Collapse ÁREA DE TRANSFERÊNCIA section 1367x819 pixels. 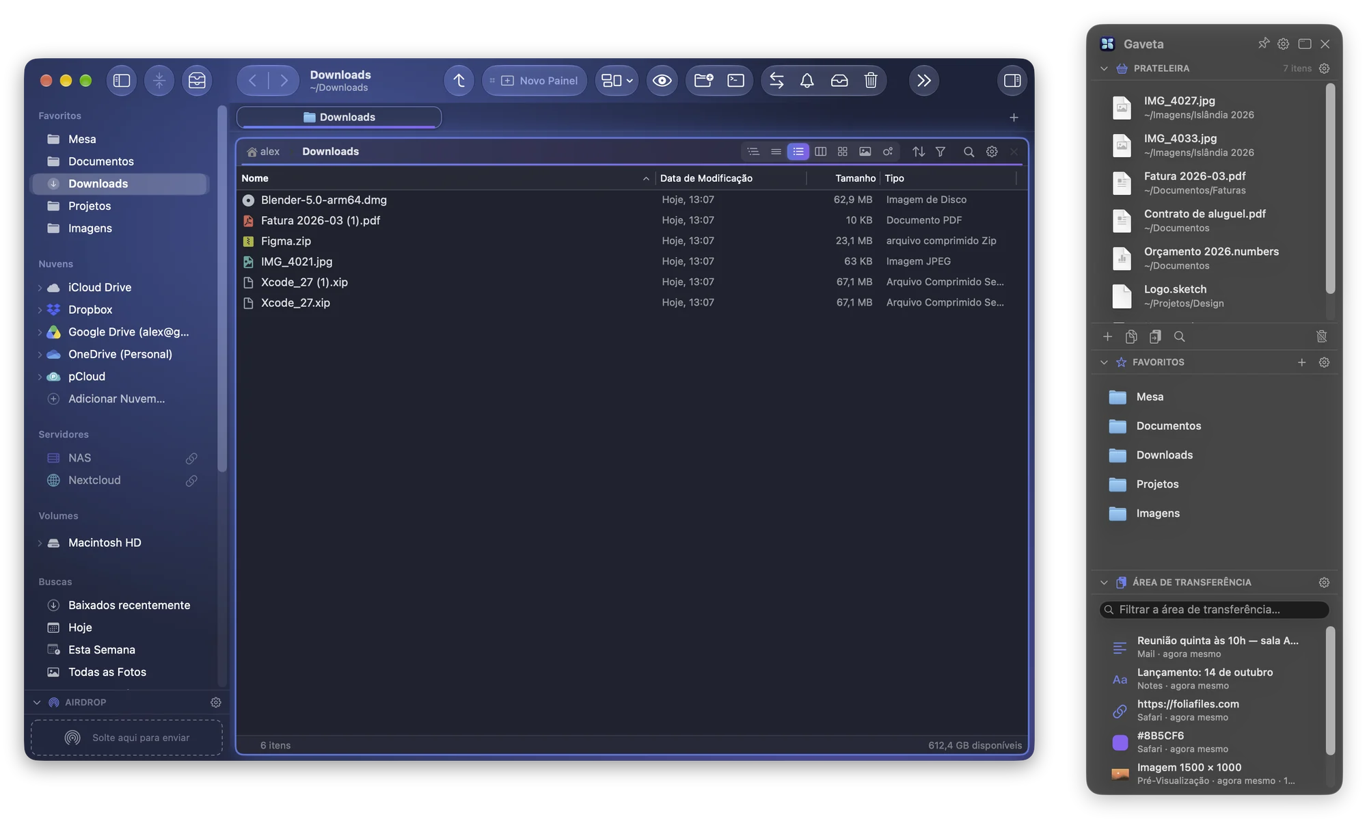click(1104, 582)
